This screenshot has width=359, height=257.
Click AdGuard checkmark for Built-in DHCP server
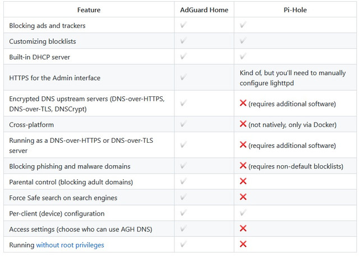click(x=183, y=57)
